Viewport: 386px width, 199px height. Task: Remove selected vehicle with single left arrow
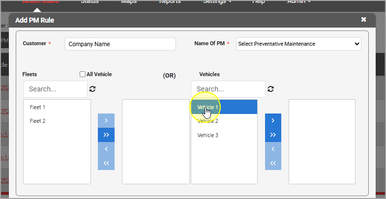click(273, 149)
